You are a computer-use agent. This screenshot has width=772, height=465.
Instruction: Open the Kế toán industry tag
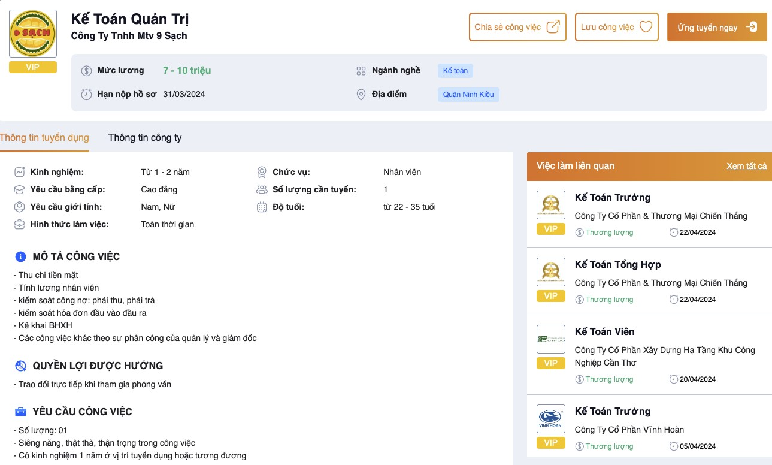[x=455, y=71]
